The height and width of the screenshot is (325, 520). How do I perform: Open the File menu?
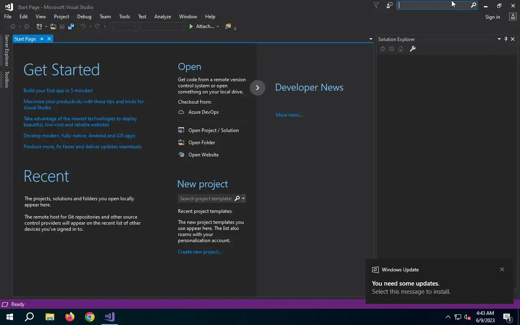point(8,17)
